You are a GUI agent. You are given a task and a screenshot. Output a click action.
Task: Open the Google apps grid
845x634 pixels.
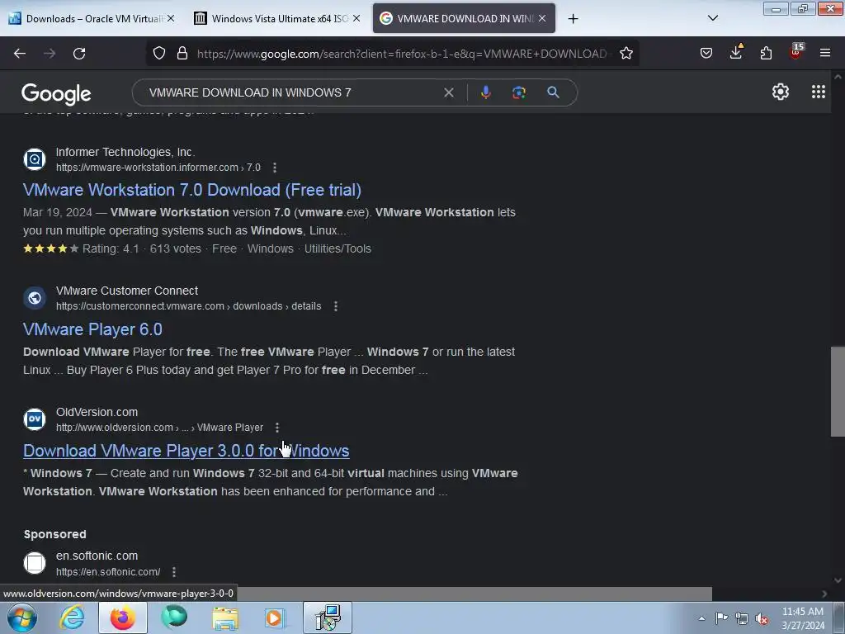[818, 92]
